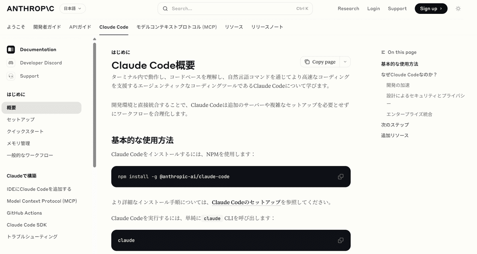Switch to the APIガイド tab

pyautogui.click(x=79, y=27)
